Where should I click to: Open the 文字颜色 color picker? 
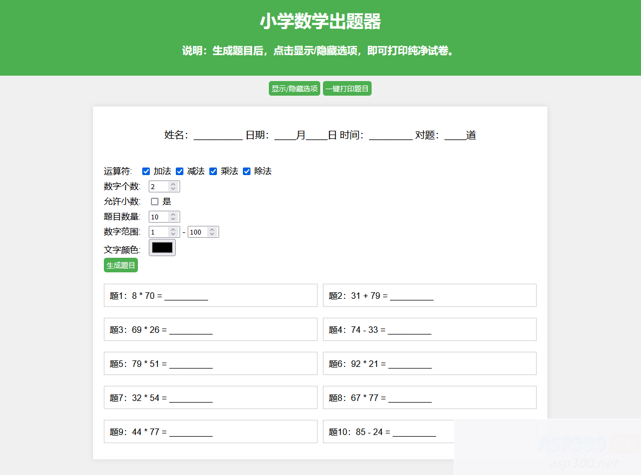[x=162, y=247]
